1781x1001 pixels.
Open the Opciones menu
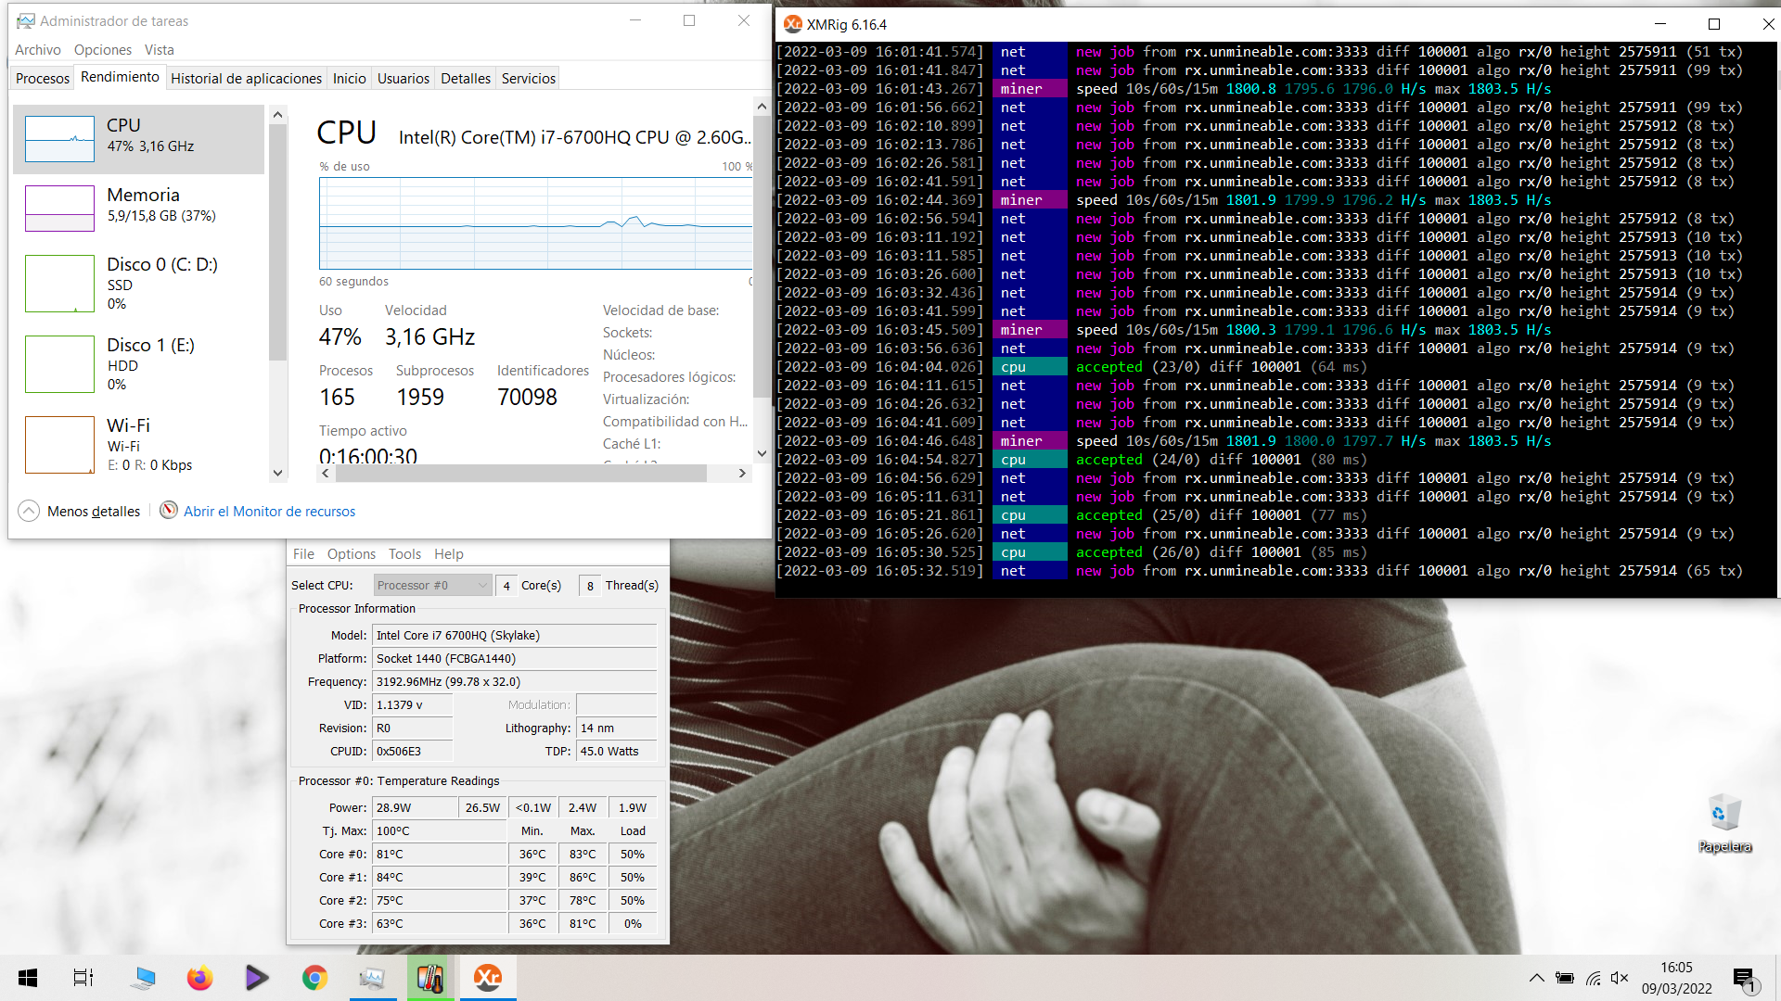coord(102,49)
